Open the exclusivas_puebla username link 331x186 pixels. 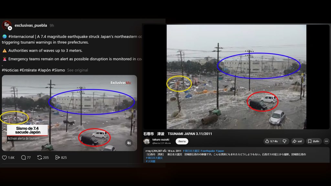pos(31,25)
